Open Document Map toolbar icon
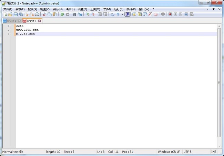Viewport: 224px width, 156px height. point(140,14)
